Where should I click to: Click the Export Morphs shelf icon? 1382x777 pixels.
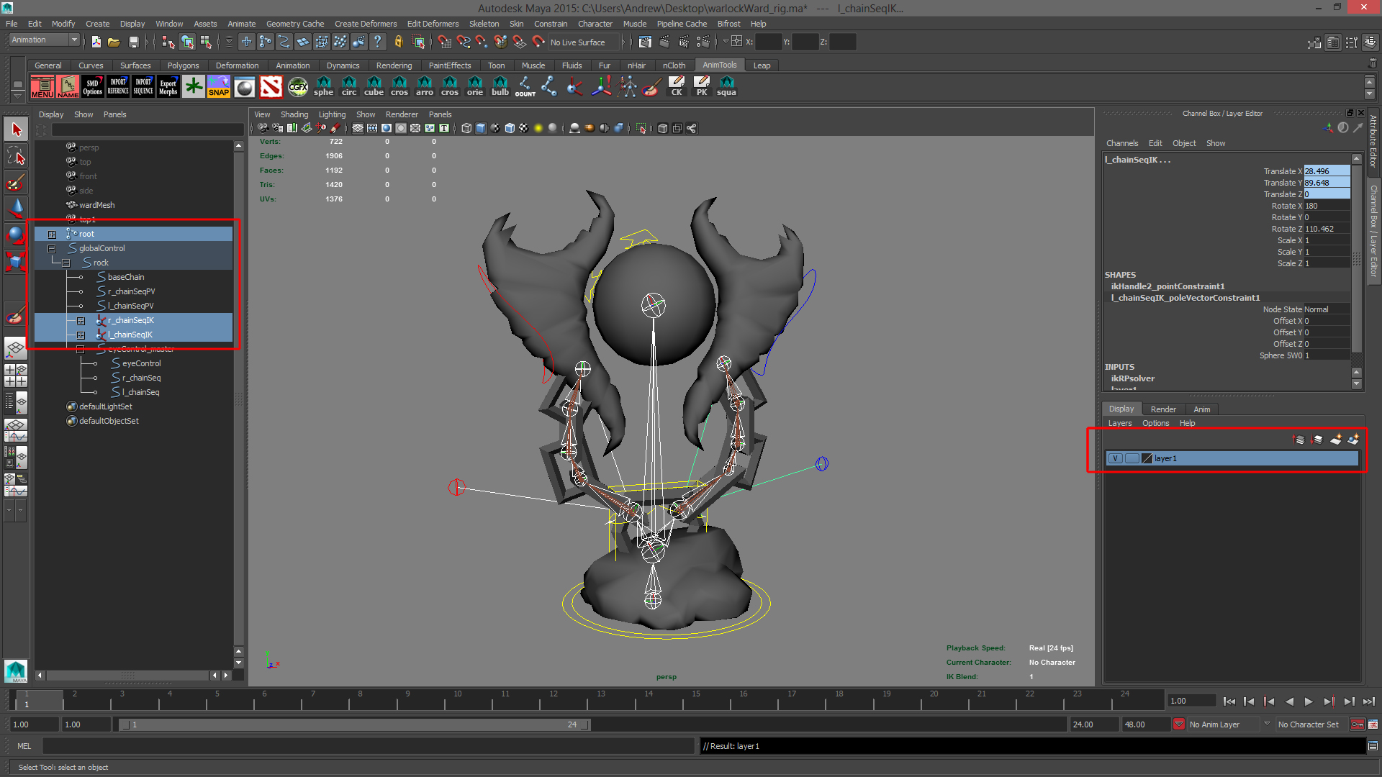coord(168,87)
